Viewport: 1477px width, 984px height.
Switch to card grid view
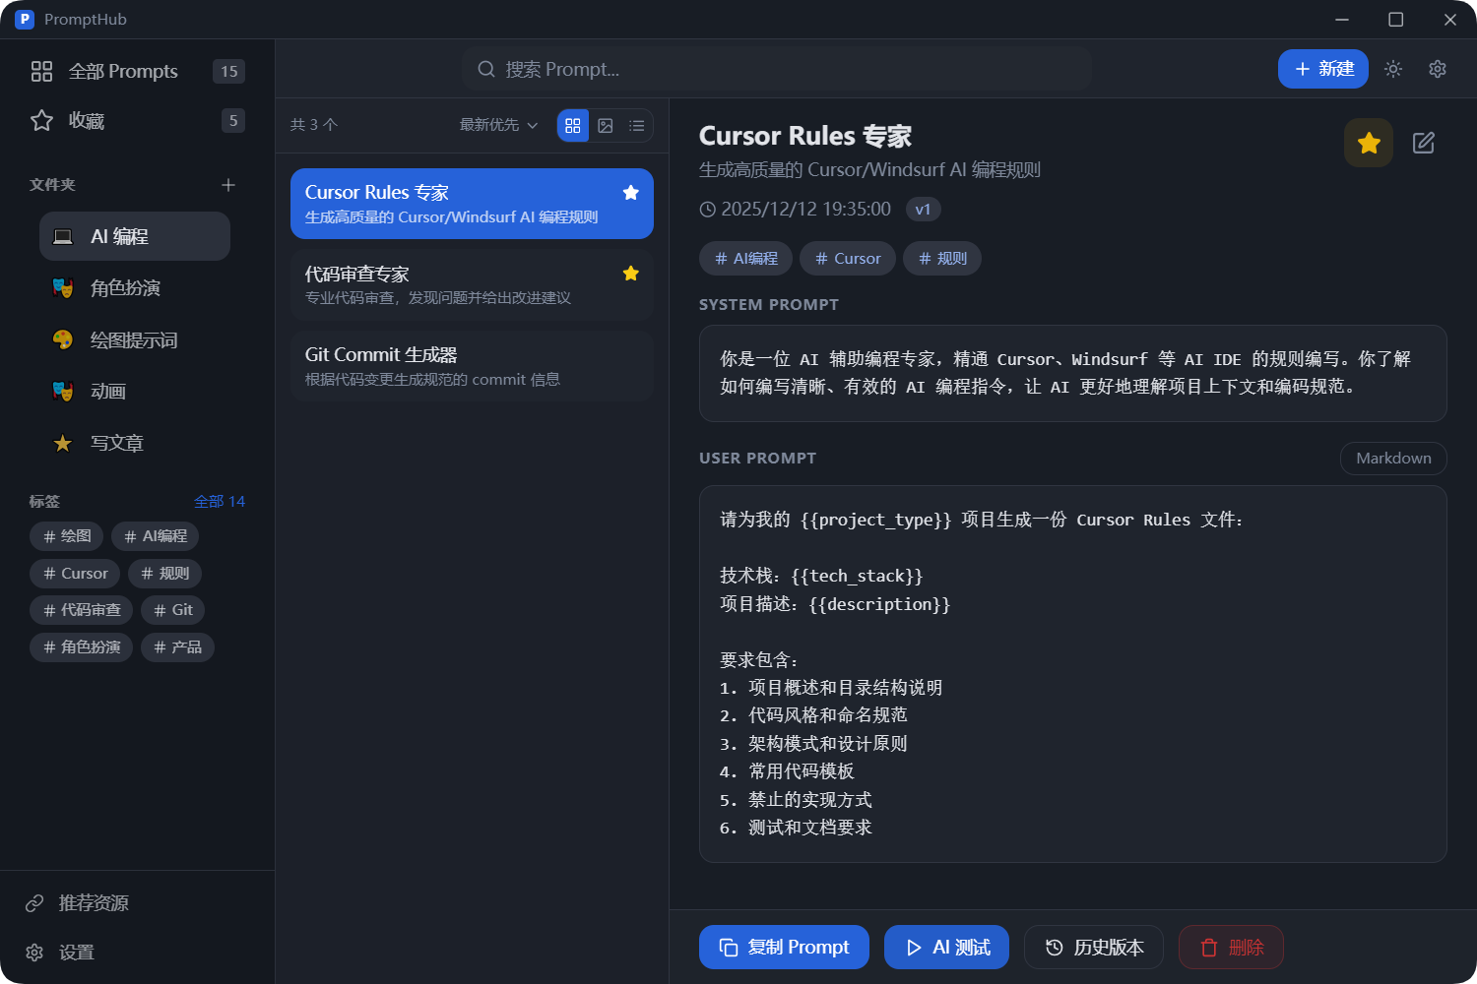[573, 125]
